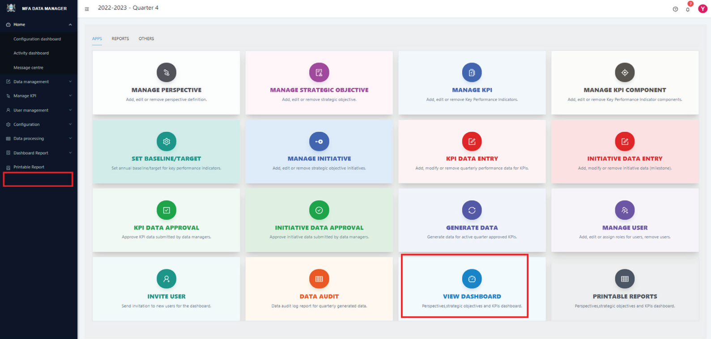This screenshot has width=711, height=339.
Task: Switch to the OTHERS tab
Action: (146, 39)
